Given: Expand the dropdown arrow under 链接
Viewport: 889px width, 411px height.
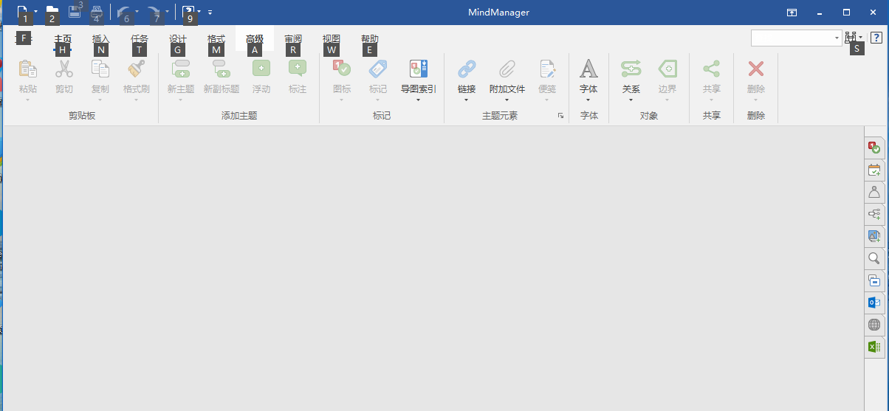Looking at the screenshot, I should tap(467, 100).
